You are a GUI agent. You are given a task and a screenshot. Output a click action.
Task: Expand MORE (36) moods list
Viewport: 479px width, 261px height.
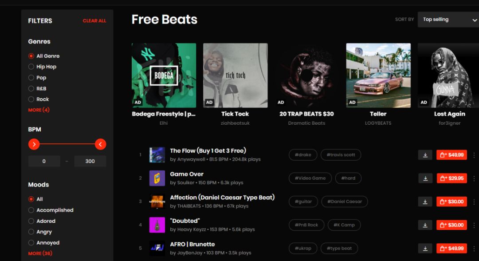click(x=40, y=253)
